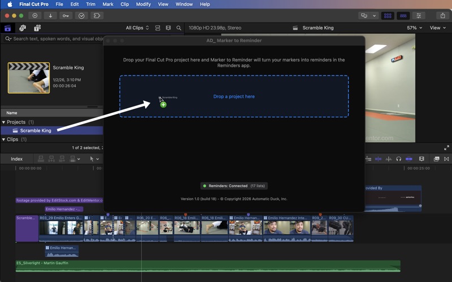Image resolution: width=452 pixels, height=282 pixels.
Task: Click the Drop a project here link
Action: click(234, 96)
